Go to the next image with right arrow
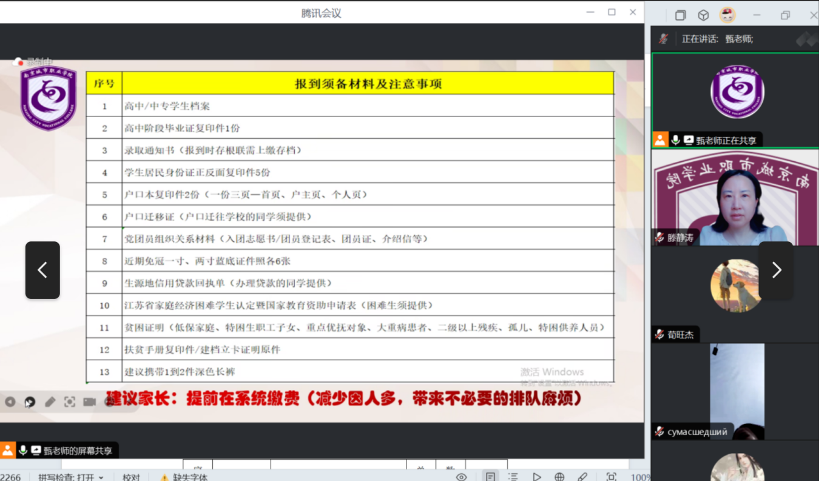Viewport: 819px width, 481px height. [x=776, y=270]
